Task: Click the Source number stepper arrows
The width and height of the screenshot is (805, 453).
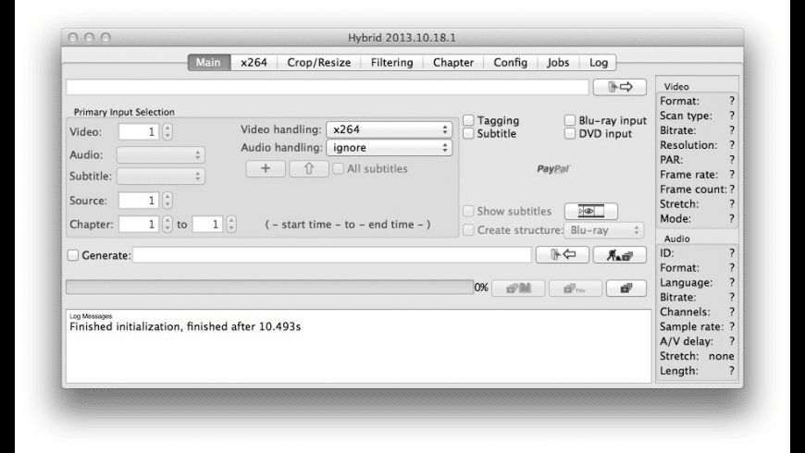Action: click(x=167, y=200)
